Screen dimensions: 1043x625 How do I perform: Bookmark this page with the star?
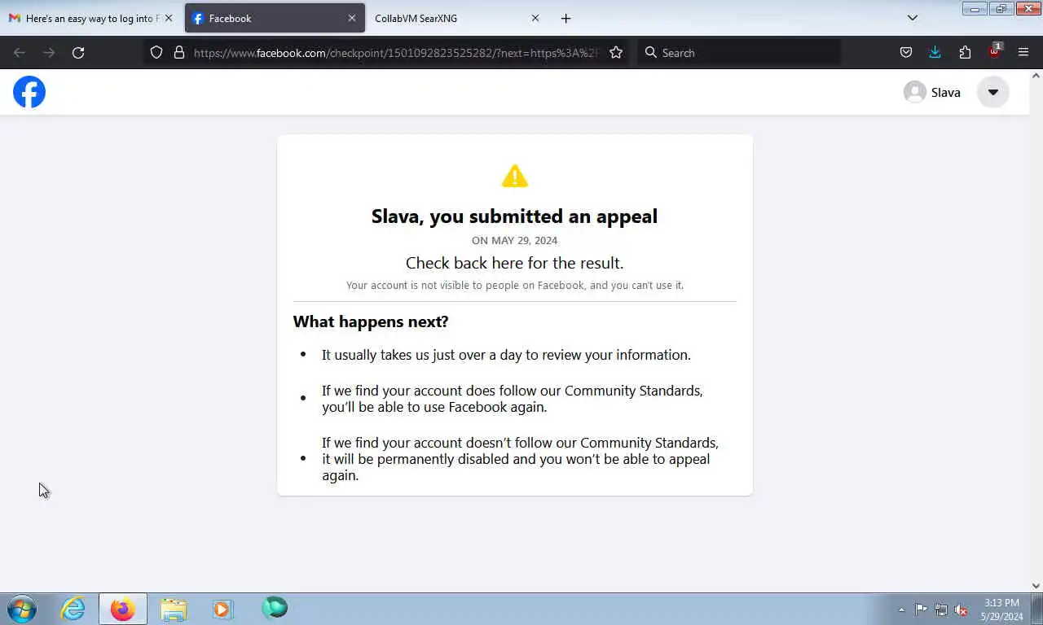[x=616, y=53]
